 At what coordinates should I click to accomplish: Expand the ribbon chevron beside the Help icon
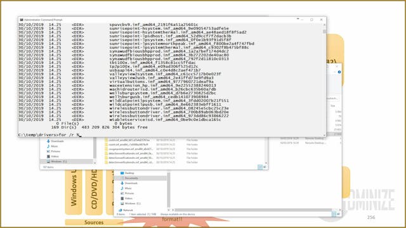335,72
